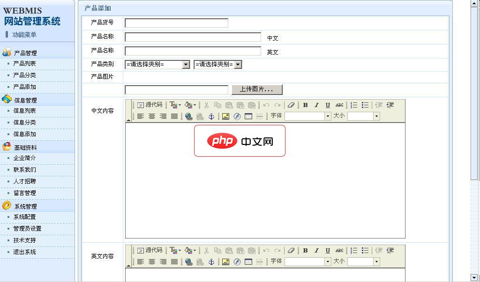
Task: Insert table icon in the 英文内容 editor
Action: click(248, 262)
